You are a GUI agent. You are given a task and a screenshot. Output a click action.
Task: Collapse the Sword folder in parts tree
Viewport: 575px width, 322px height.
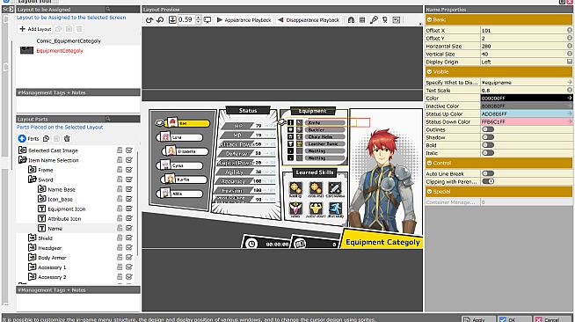pos(32,179)
